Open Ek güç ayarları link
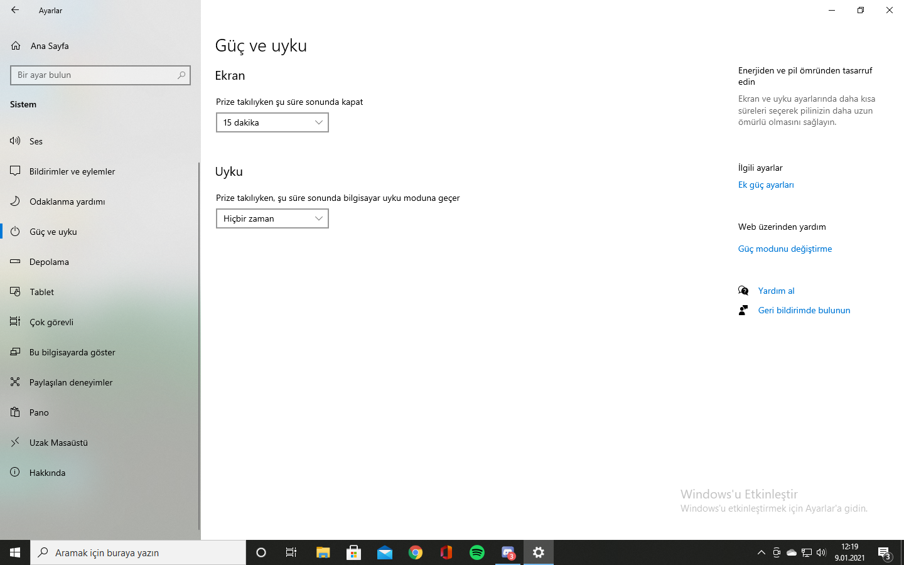 [x=766, y=185]
